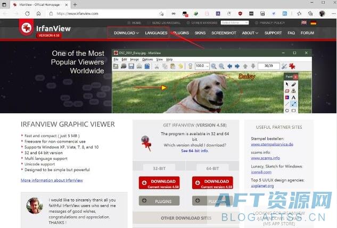Close the IrfanView Official Homepage tab
This screenshot has width=337, height=228.
(x=67, y=5)
